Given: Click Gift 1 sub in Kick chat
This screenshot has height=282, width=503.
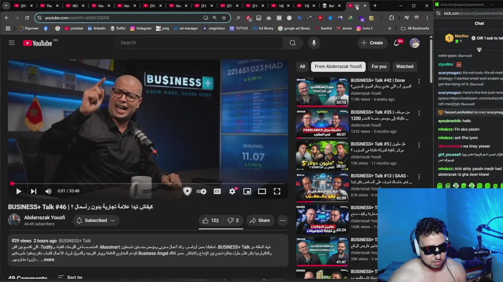Looking at the screenshot, I should pos(487,38).
